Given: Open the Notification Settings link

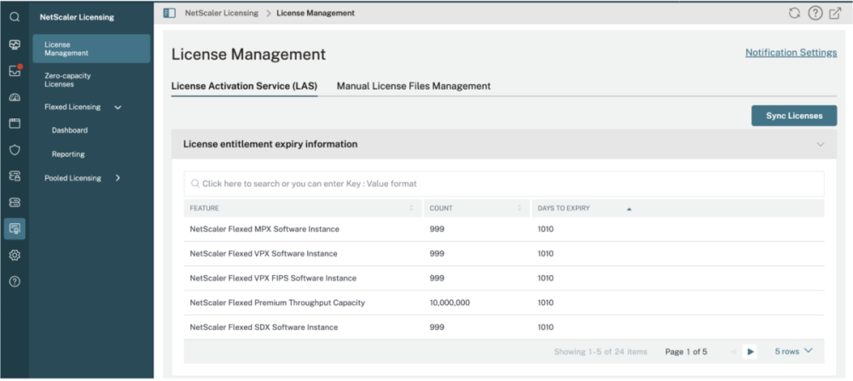Looking at the screenshot, I should 791,53.
